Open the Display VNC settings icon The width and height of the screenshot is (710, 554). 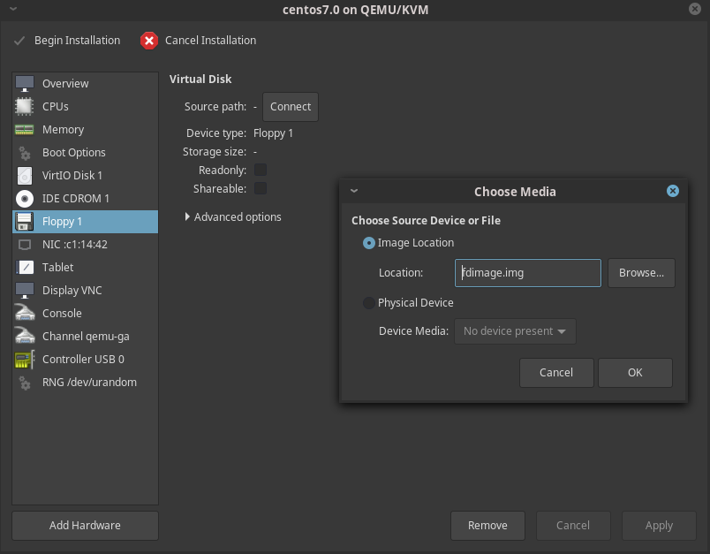[x=25, y=290]
